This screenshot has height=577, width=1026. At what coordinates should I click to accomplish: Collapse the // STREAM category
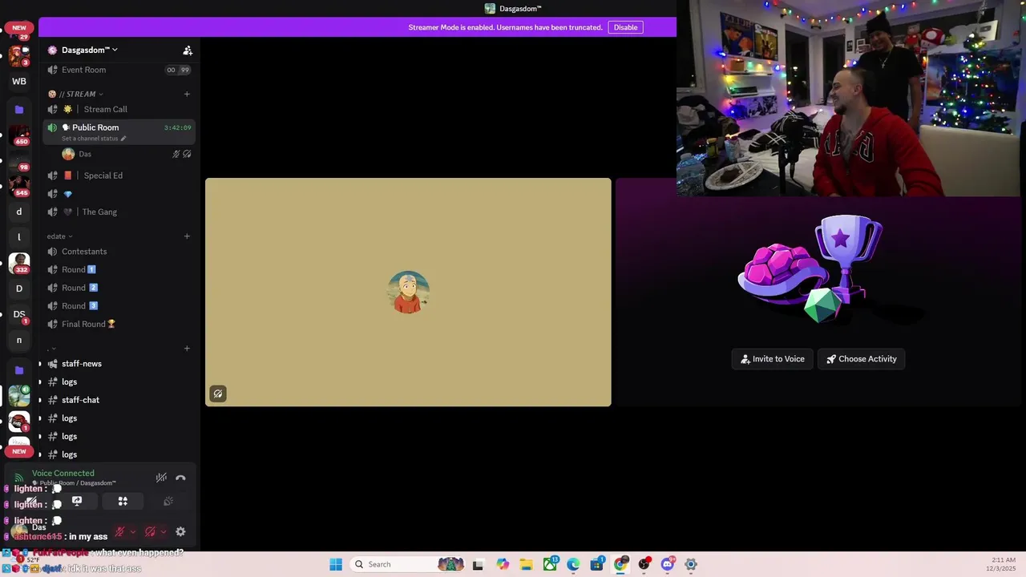tap(76, 94)
